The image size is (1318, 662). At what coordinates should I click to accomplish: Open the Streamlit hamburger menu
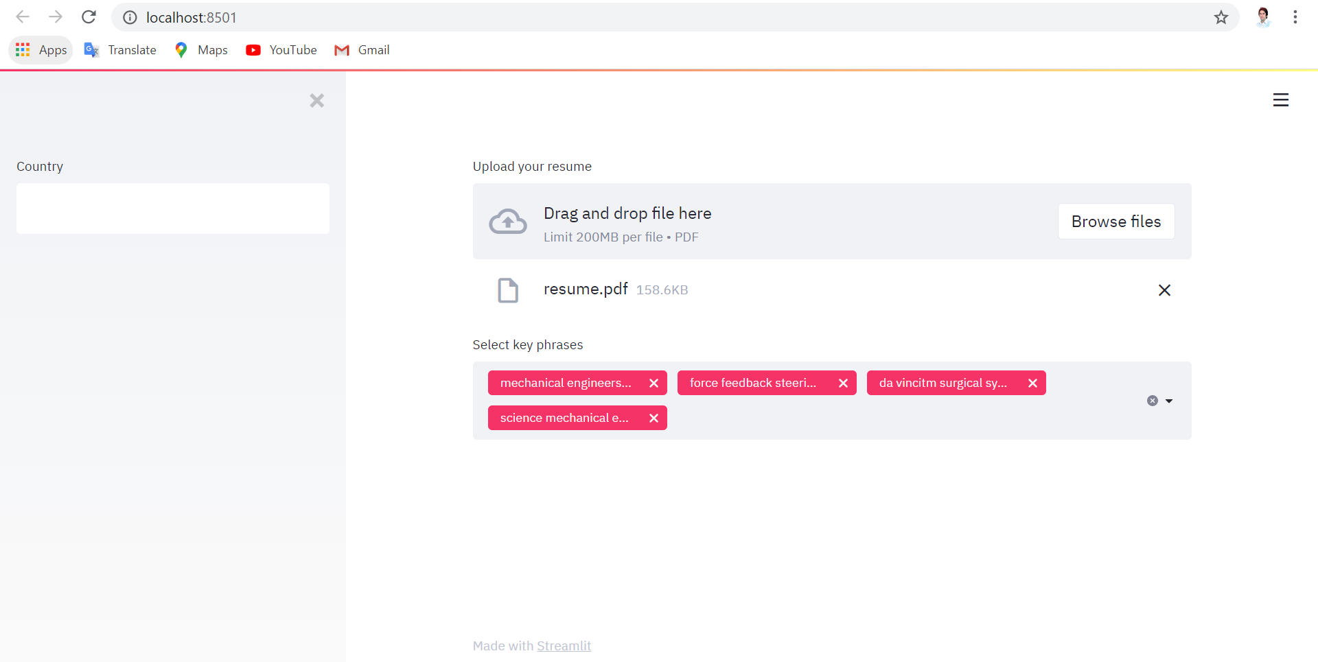coord(1280,100)
